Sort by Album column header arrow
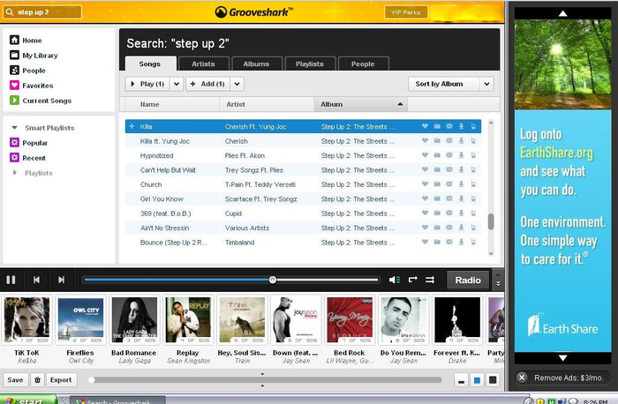 pos(400,104)
